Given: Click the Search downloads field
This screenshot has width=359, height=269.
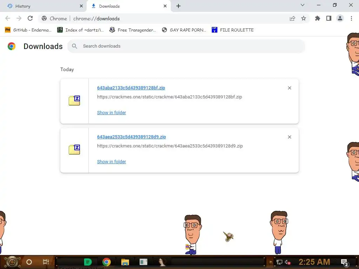Looking at the screenshot, I should point(186,46).
